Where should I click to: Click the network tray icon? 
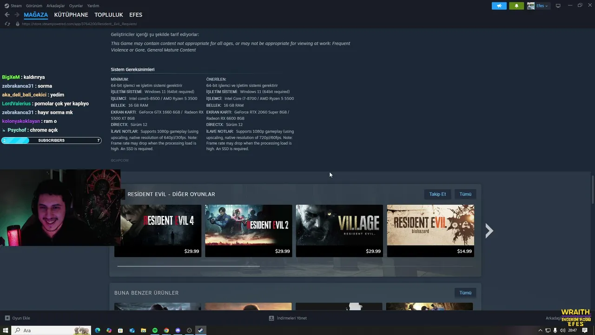click(548, 330)
